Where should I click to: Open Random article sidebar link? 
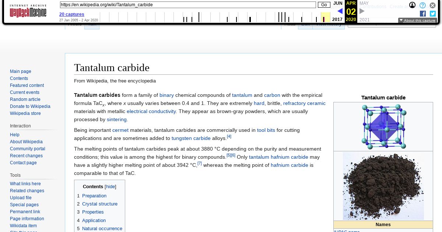point(25,99)
